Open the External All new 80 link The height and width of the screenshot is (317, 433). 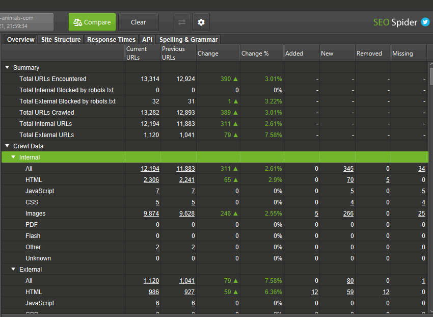click(349, 281)
